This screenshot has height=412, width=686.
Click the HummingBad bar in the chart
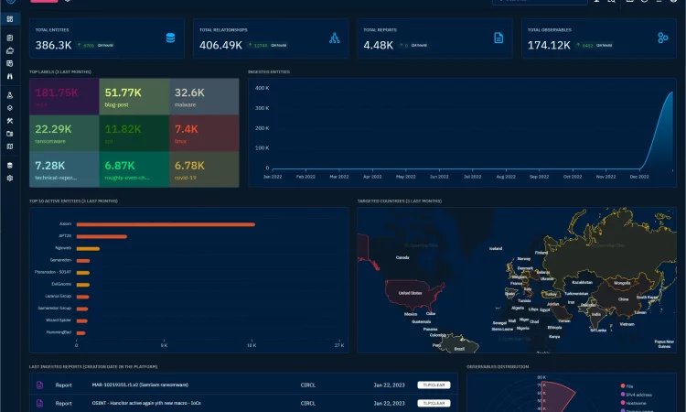tap(80, 332)
